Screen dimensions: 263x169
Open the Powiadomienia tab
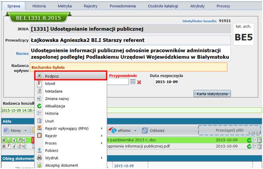pos(122,6)
